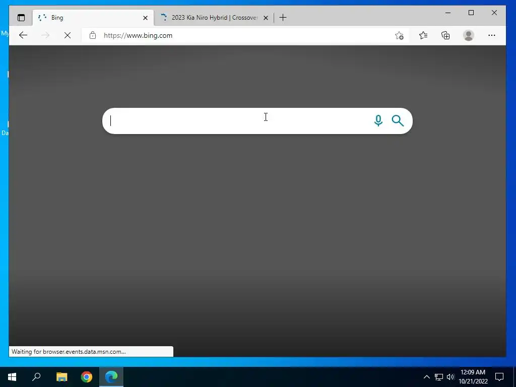Add this page to favorites
The width and height of the screenshot is (516, 387).
[x=399, y=35]
